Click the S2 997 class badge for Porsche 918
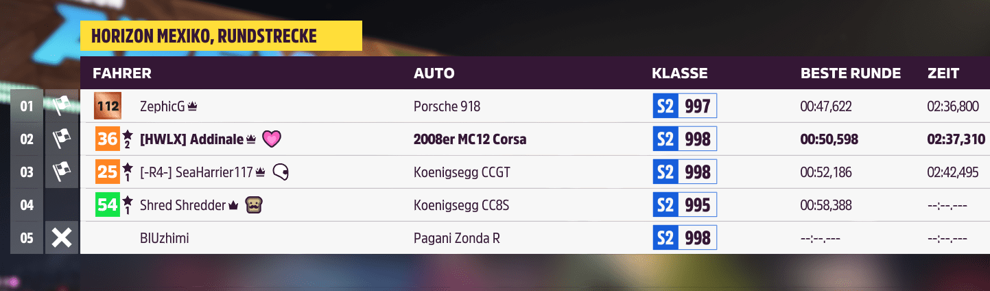990x291 pixels. (684, 106)
